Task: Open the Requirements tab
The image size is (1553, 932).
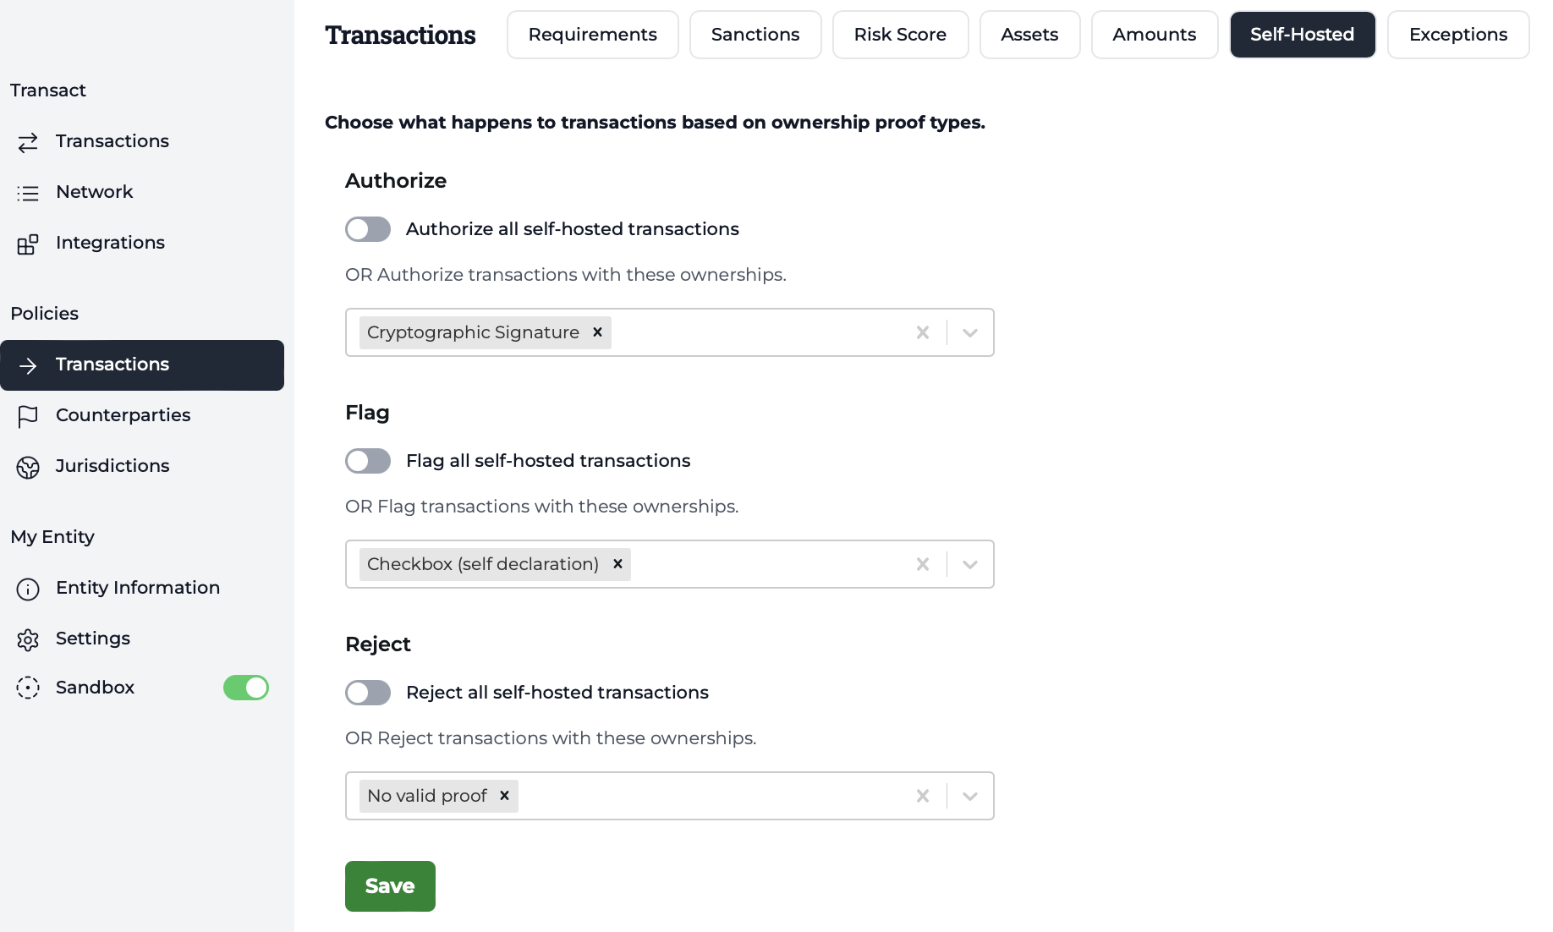Action: 593,35
